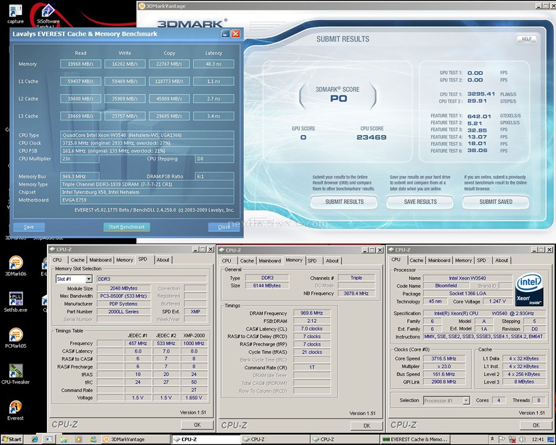Click the CAS# Latency value 7.0 clocks
556x445 pixels.
pyautogui.click(x=312, y=329)
